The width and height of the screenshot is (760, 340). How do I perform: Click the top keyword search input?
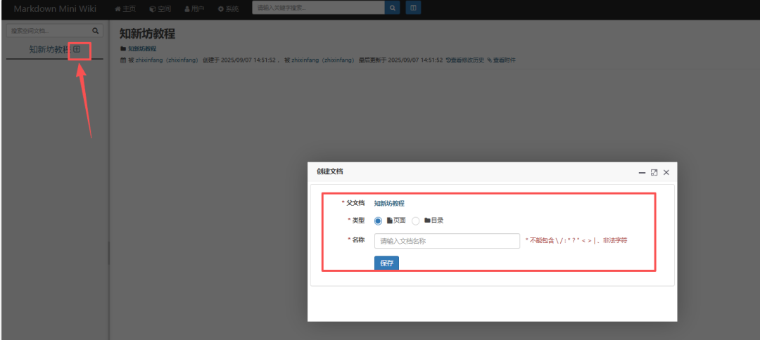pos(319,8)
